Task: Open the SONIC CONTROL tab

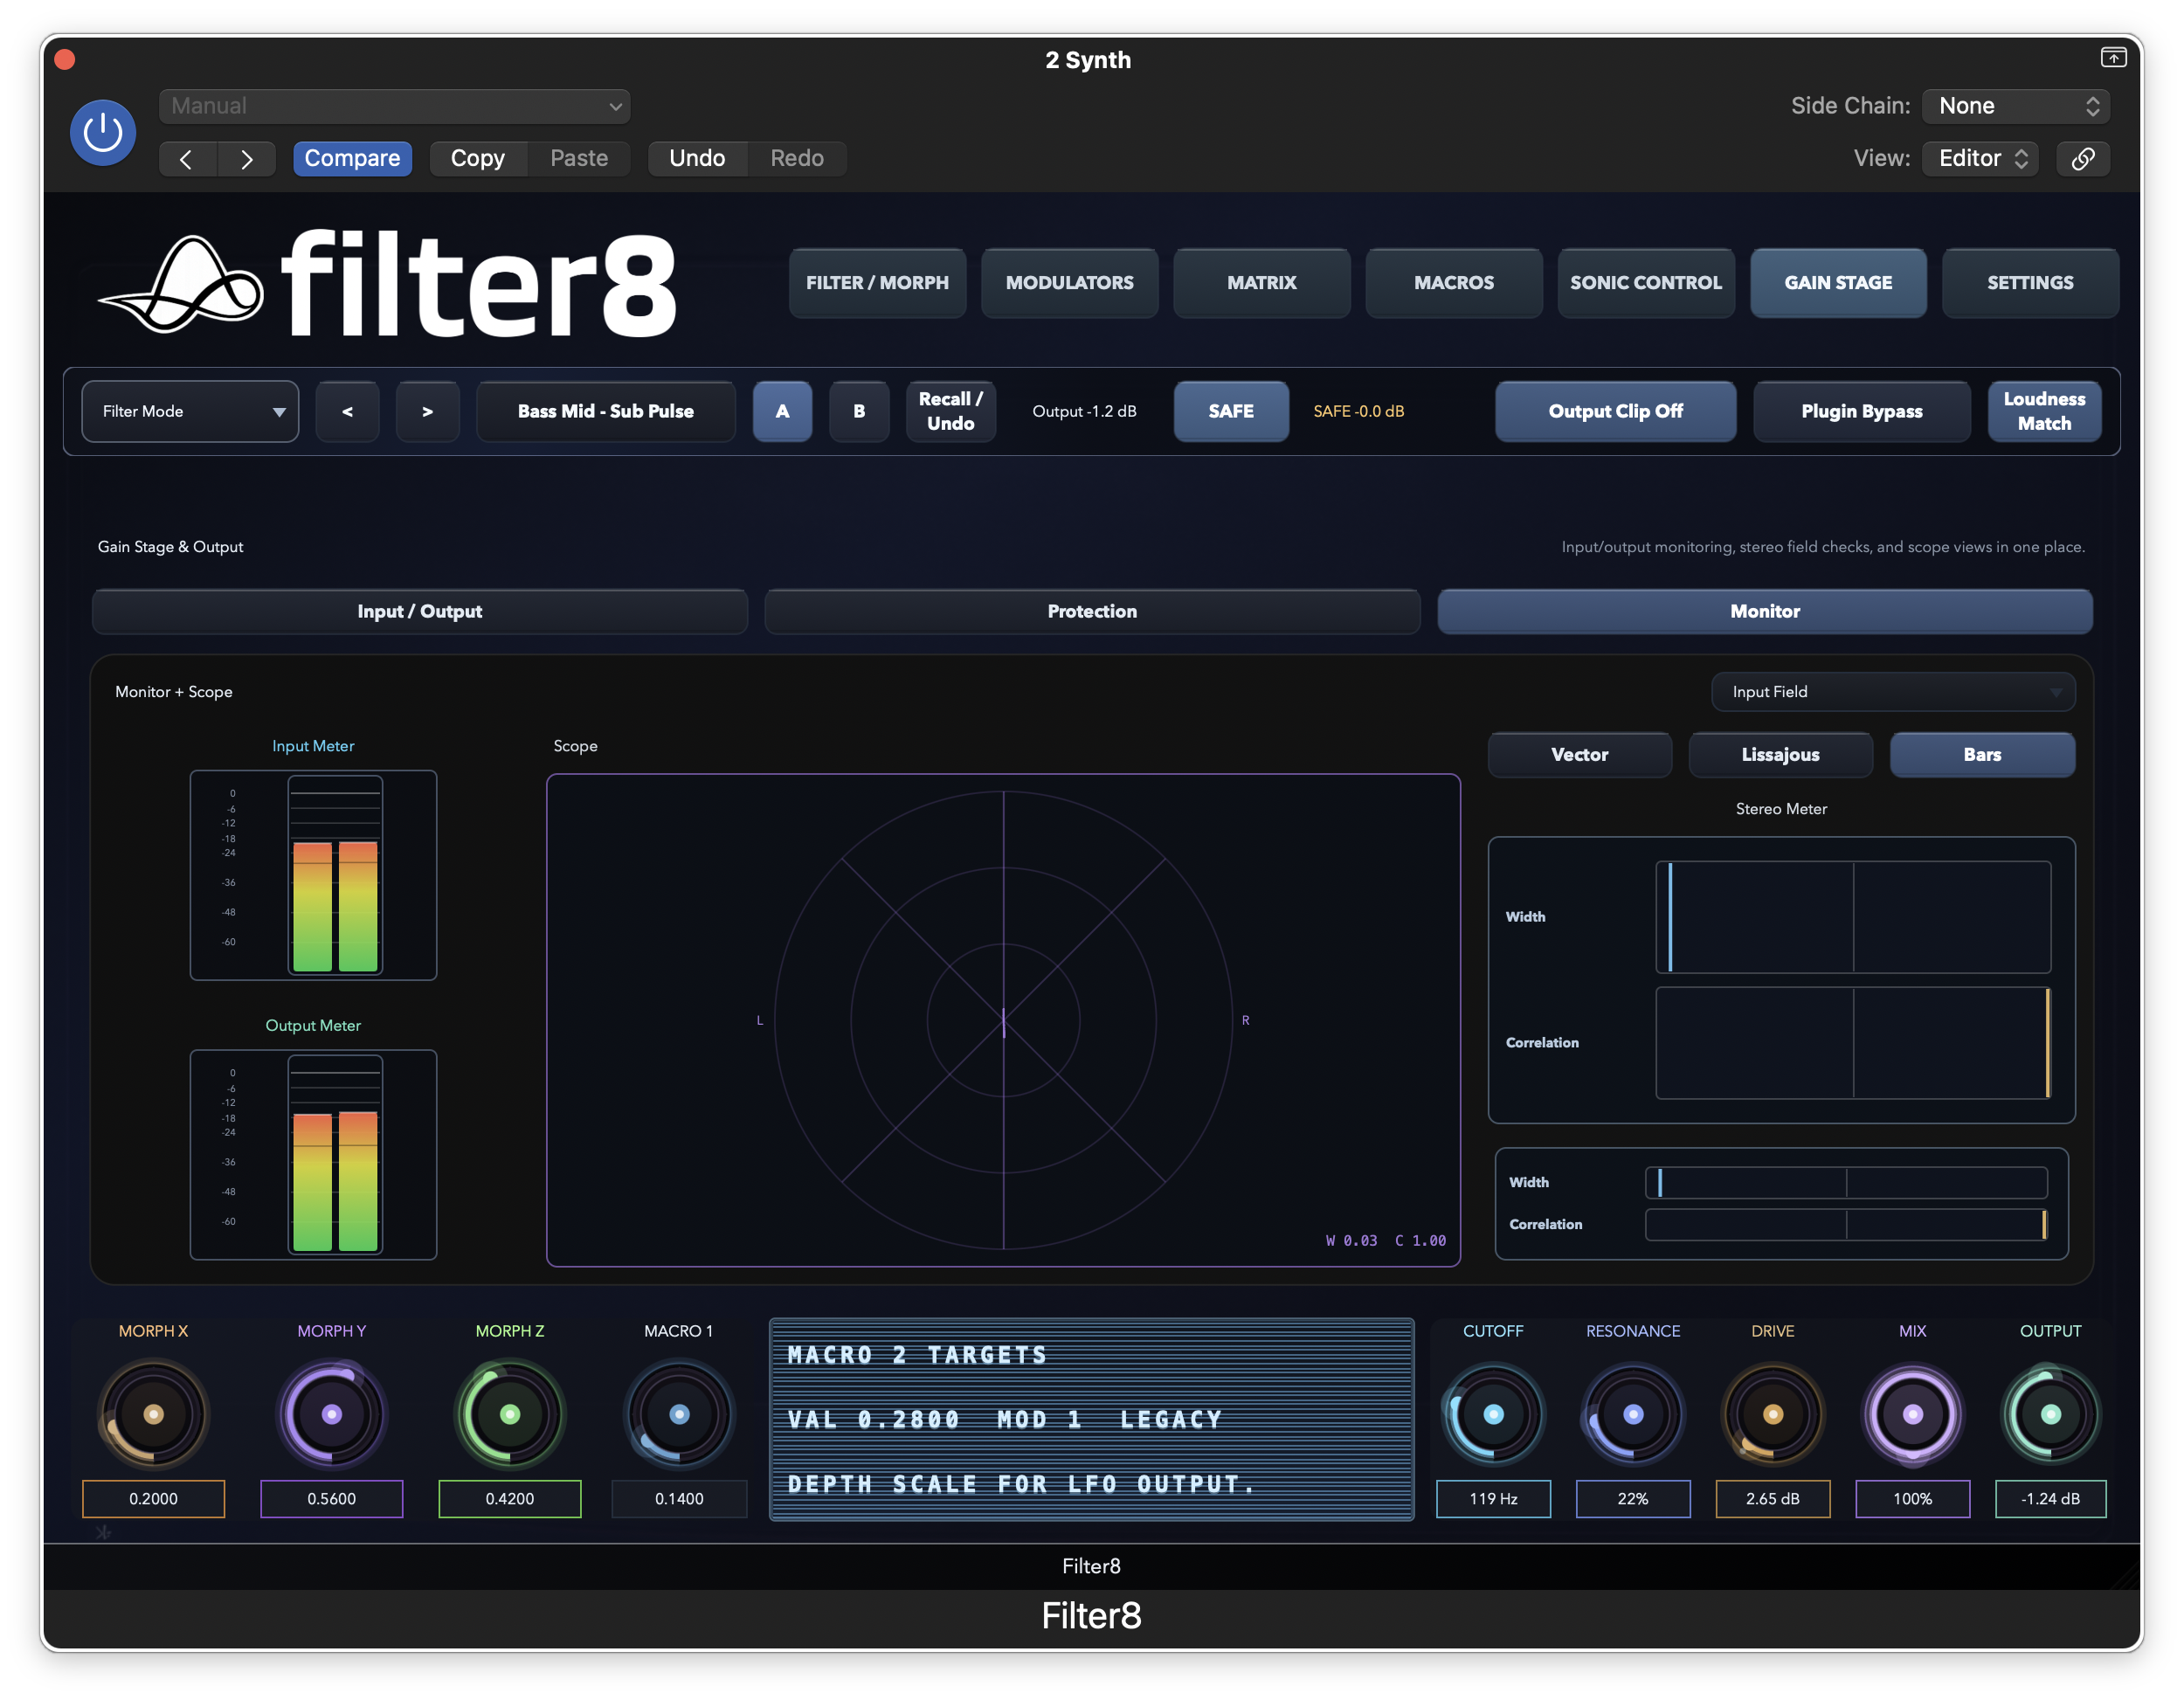Action: pos(1645,283)
